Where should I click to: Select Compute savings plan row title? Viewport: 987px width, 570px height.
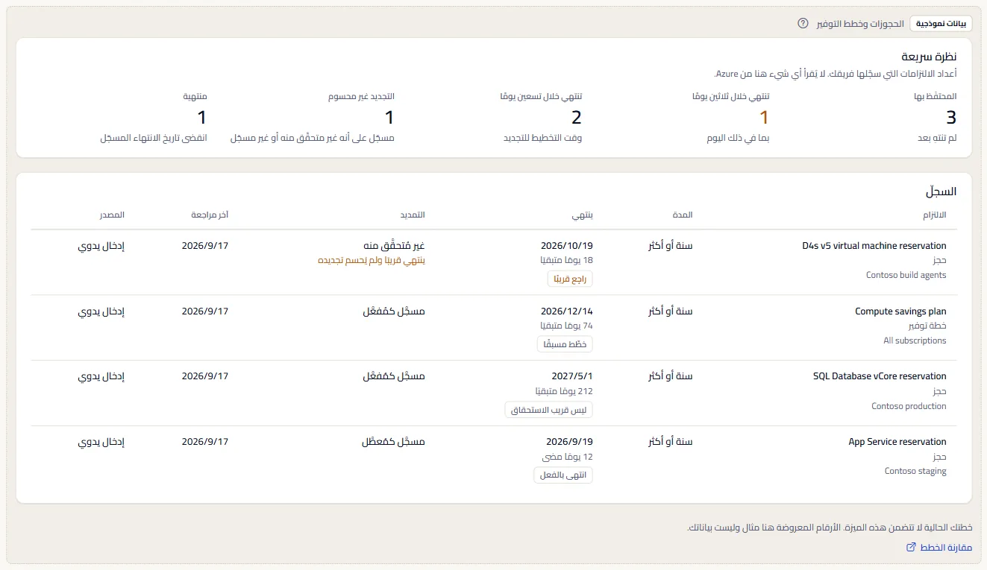pyautogui.click(x=900, y=311)
